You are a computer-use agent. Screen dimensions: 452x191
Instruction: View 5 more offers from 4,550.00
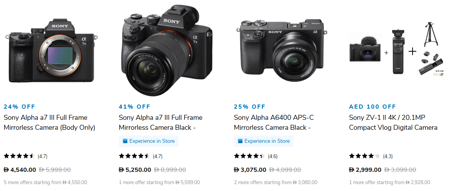(x=45, y=183)
